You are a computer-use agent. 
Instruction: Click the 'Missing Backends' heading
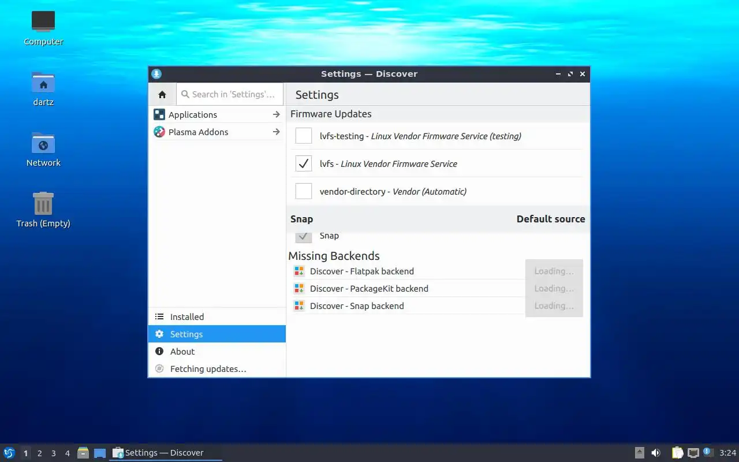334,255
